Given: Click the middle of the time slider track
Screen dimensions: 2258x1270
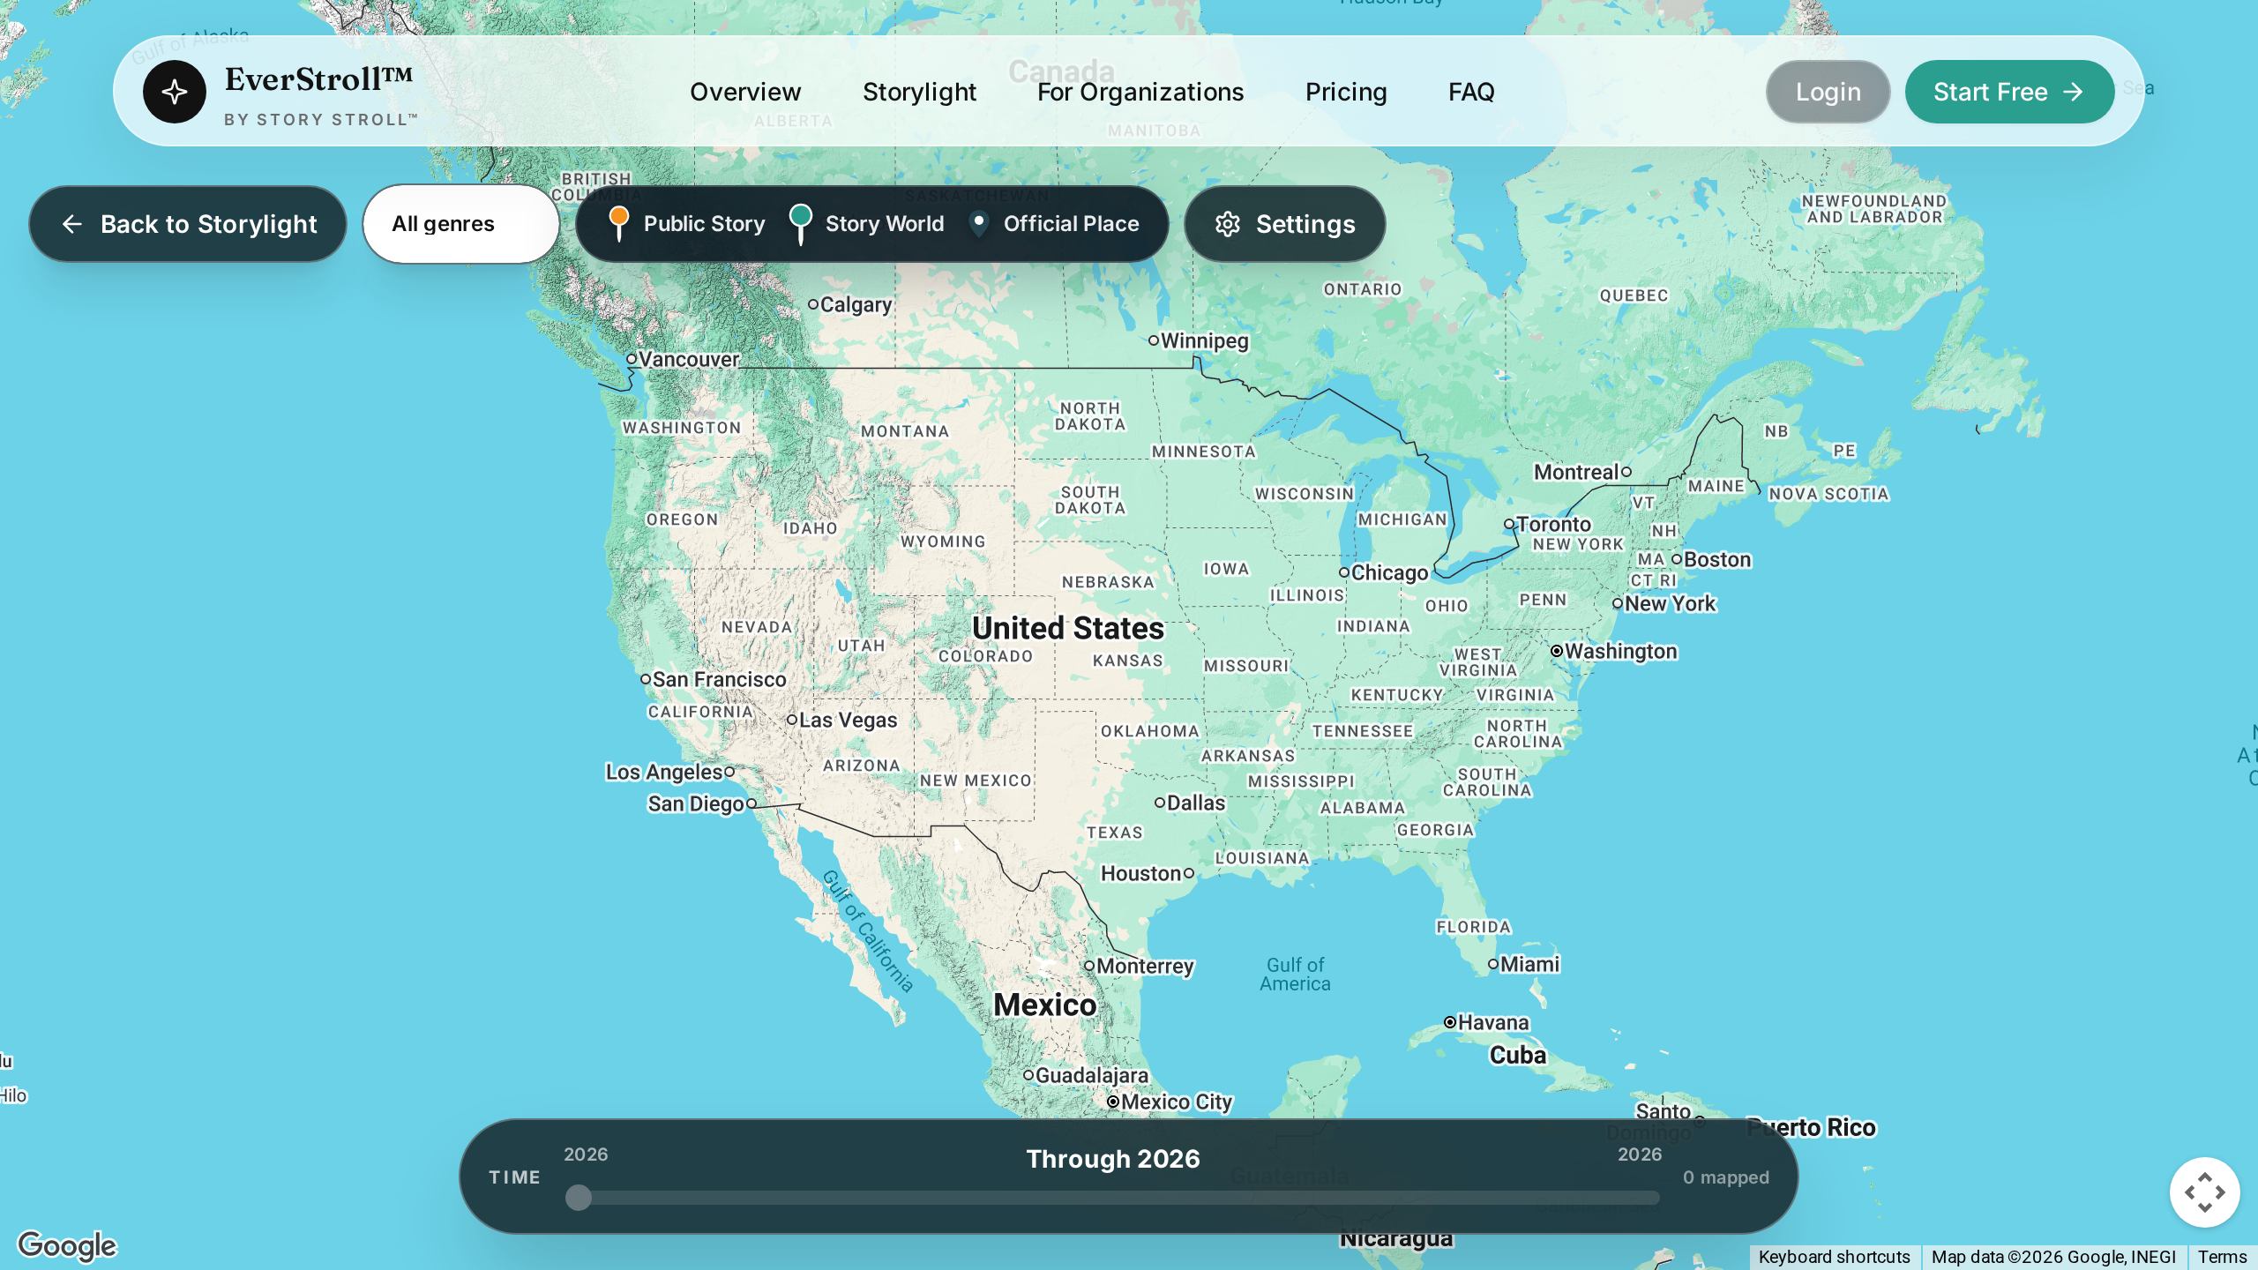Looking at the screenshot, I should [1113, 1198].
